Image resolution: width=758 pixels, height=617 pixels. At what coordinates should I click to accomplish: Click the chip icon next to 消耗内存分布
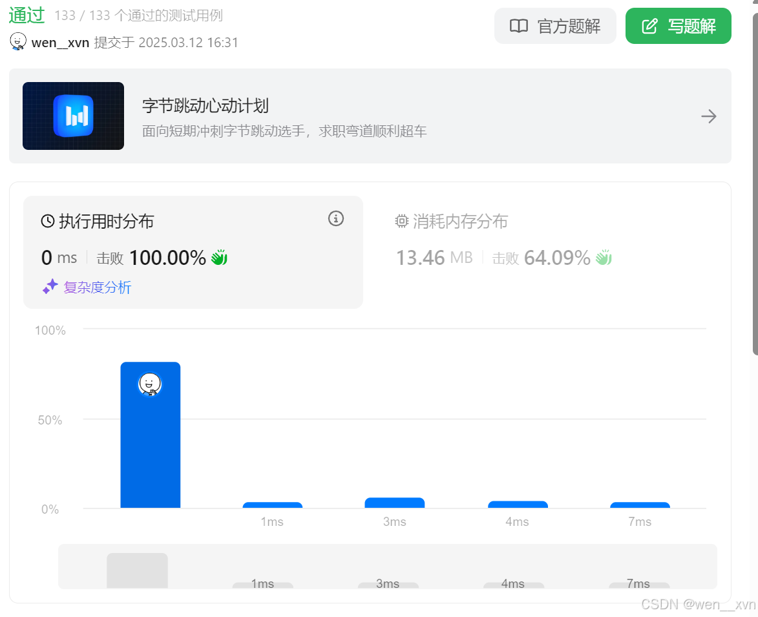coord(402,222)
